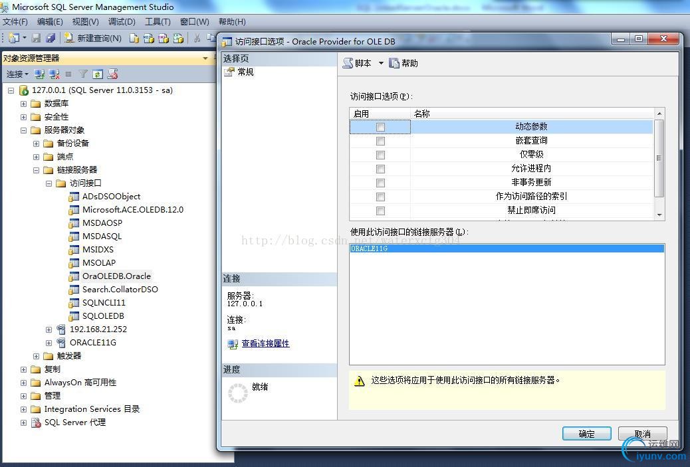The height and width of the screenshot is (467, 690).
Task: Open the 帮助(H) menu
Action: coord(232,21)
